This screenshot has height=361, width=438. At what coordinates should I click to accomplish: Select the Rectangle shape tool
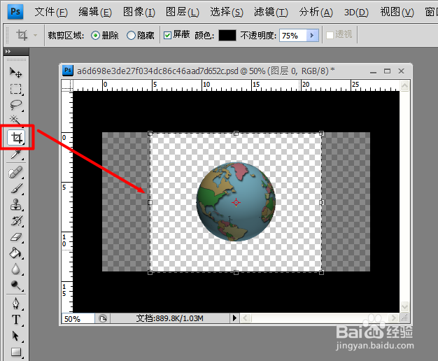point(15,352)
